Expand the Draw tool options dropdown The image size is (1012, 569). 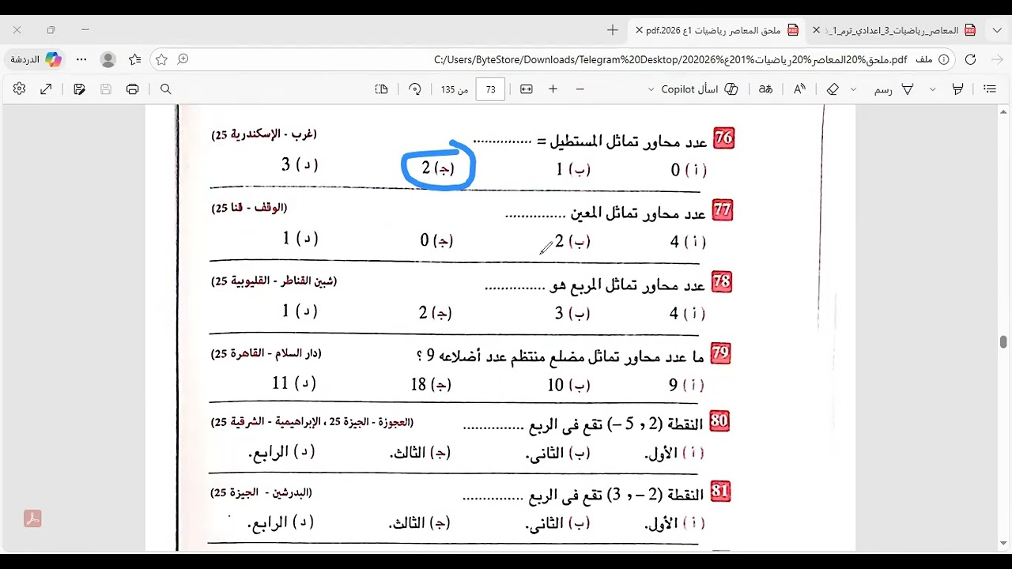pyautogui.click(x=853, y=89)
